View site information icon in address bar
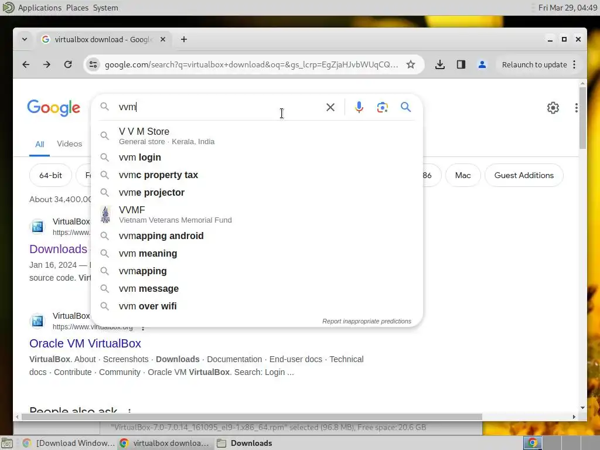This screenshot has height=450, width=600. point(93,64)
